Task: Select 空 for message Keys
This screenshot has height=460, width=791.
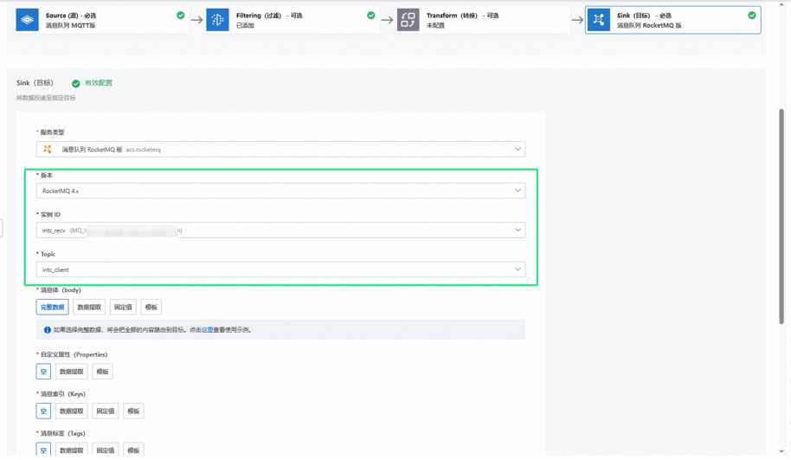Action: tap(43, 411)
